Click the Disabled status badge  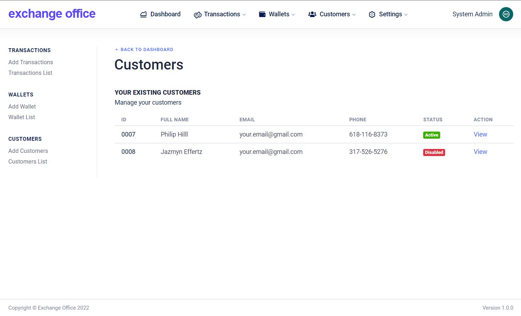[x=434, y=153]
